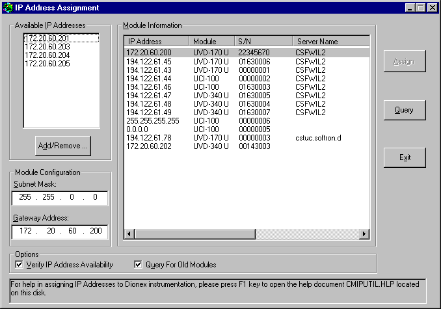
Task: Select module row 194.122.61.48
Action: tap(247, 103)
